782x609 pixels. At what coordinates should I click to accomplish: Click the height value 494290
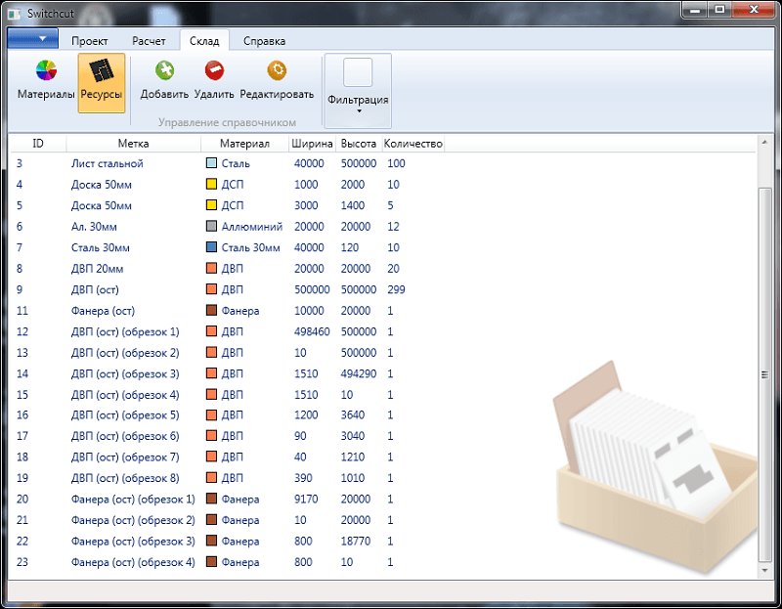(x=359, y=373)
